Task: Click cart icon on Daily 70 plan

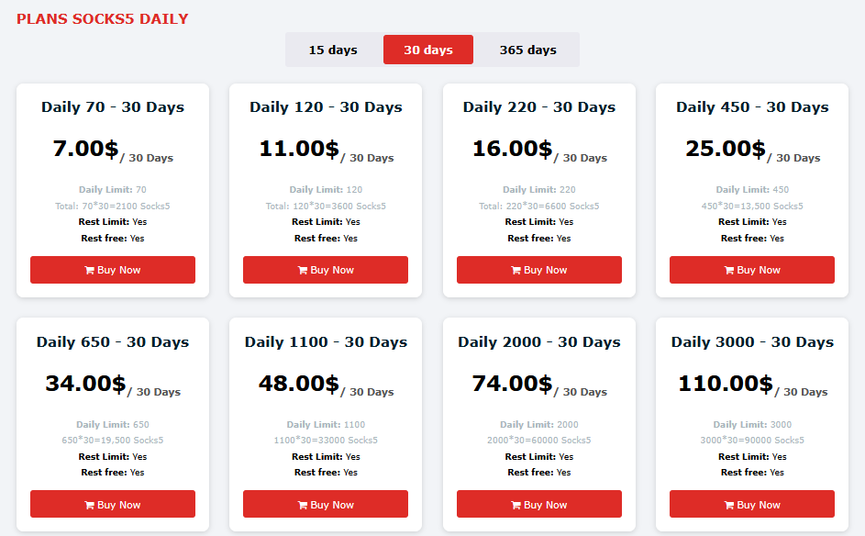Action: point(89,271)
